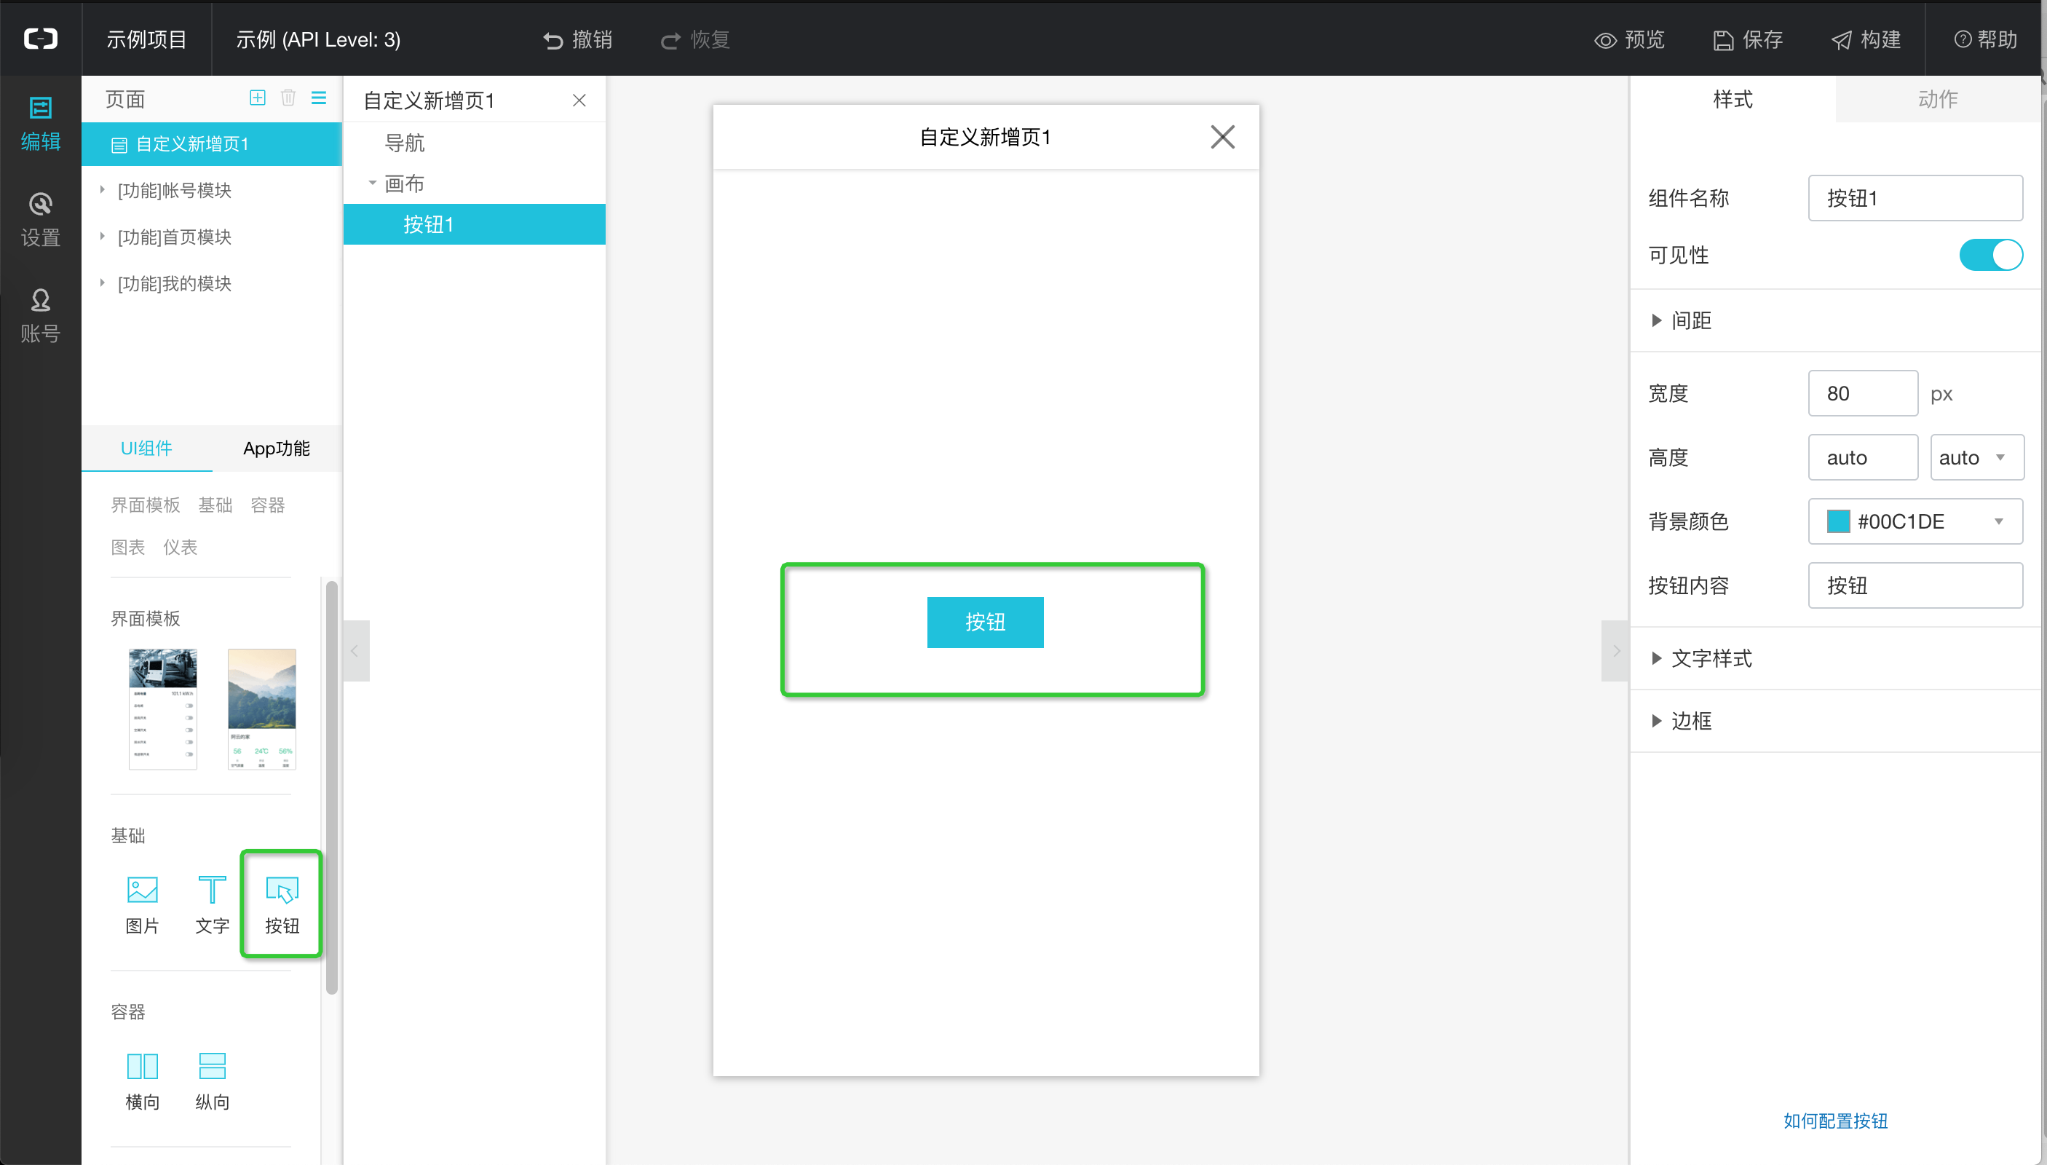This screenshot has width=2047, height=1165.
Task: Select 按钮1 in the outline tree
Action: (474, 224)
